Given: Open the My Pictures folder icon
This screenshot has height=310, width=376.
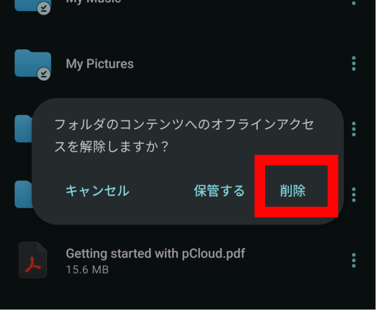Looking at the screenshot, I should coord(33,63).
